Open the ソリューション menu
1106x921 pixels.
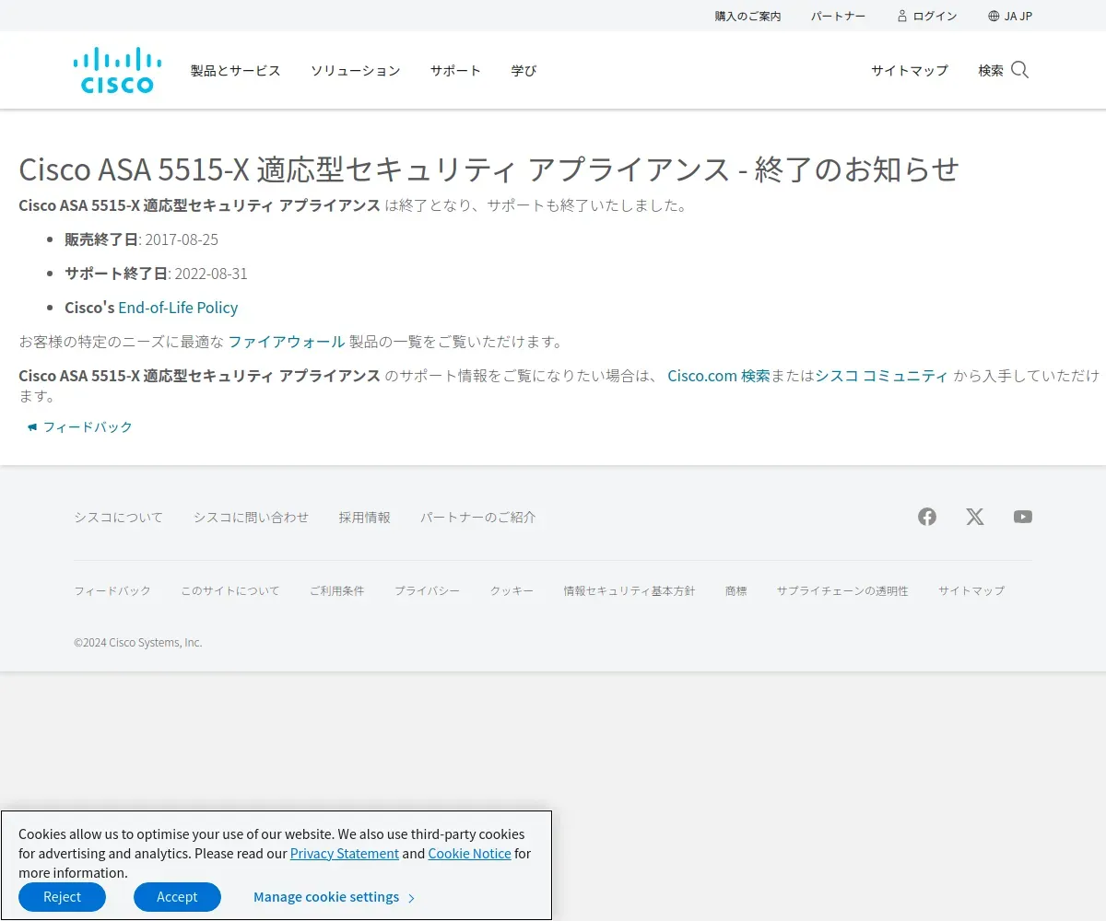(356, 70)
